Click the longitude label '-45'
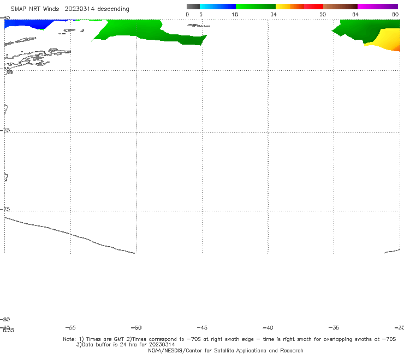This screenshot has width=404, height=354. pos(202,327)
